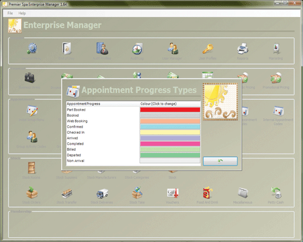Open the Stock Take icon
The height and width of the screenshot is (242, 303).
point(137,193)
